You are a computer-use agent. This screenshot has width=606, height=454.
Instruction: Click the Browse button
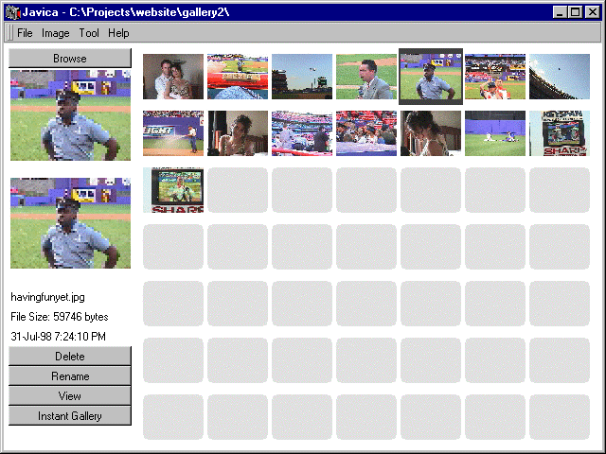click(x=70, y=59)
